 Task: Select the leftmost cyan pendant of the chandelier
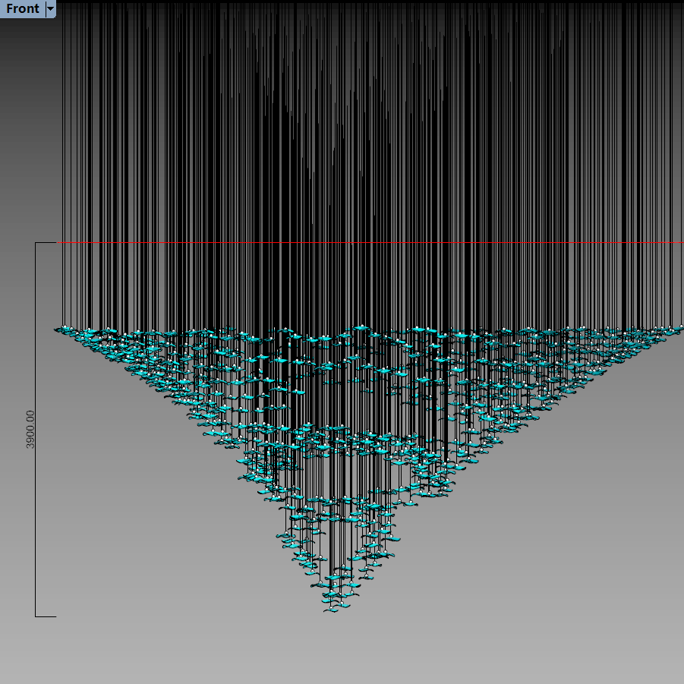(x=60, y=329)
